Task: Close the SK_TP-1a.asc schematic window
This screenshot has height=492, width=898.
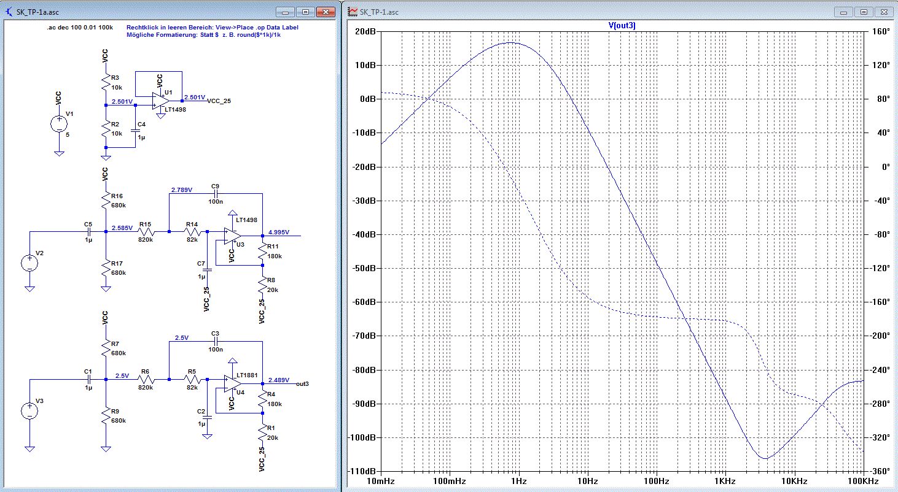Action: click(x=326, y=11)
